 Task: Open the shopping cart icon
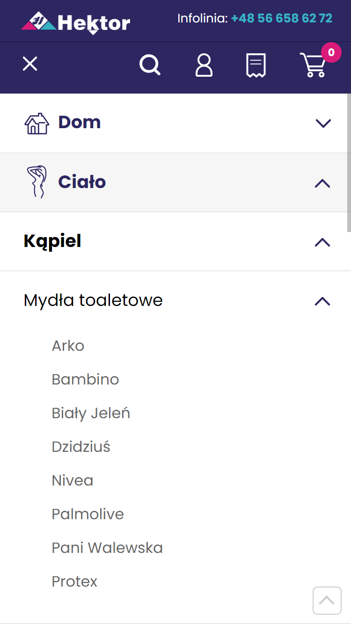pos(314,65)
